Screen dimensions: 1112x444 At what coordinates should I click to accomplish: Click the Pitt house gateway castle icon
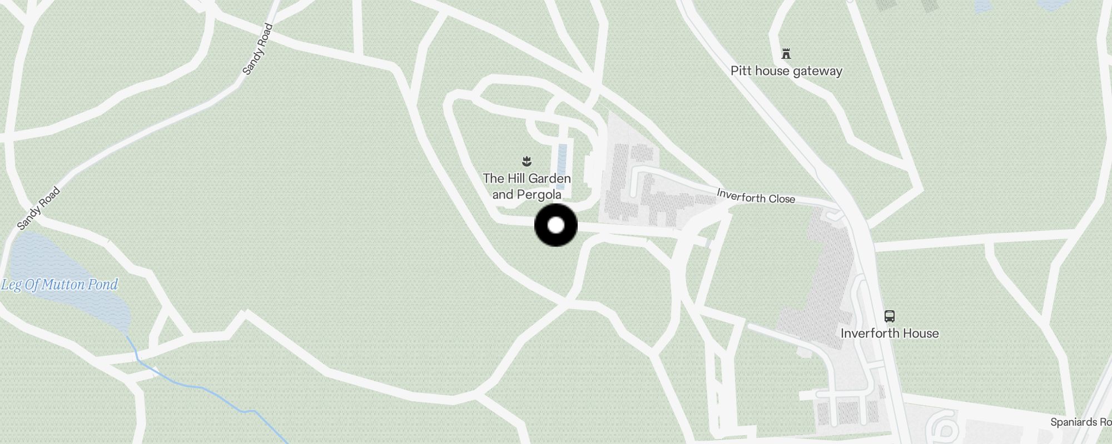[x=786, y=54]
